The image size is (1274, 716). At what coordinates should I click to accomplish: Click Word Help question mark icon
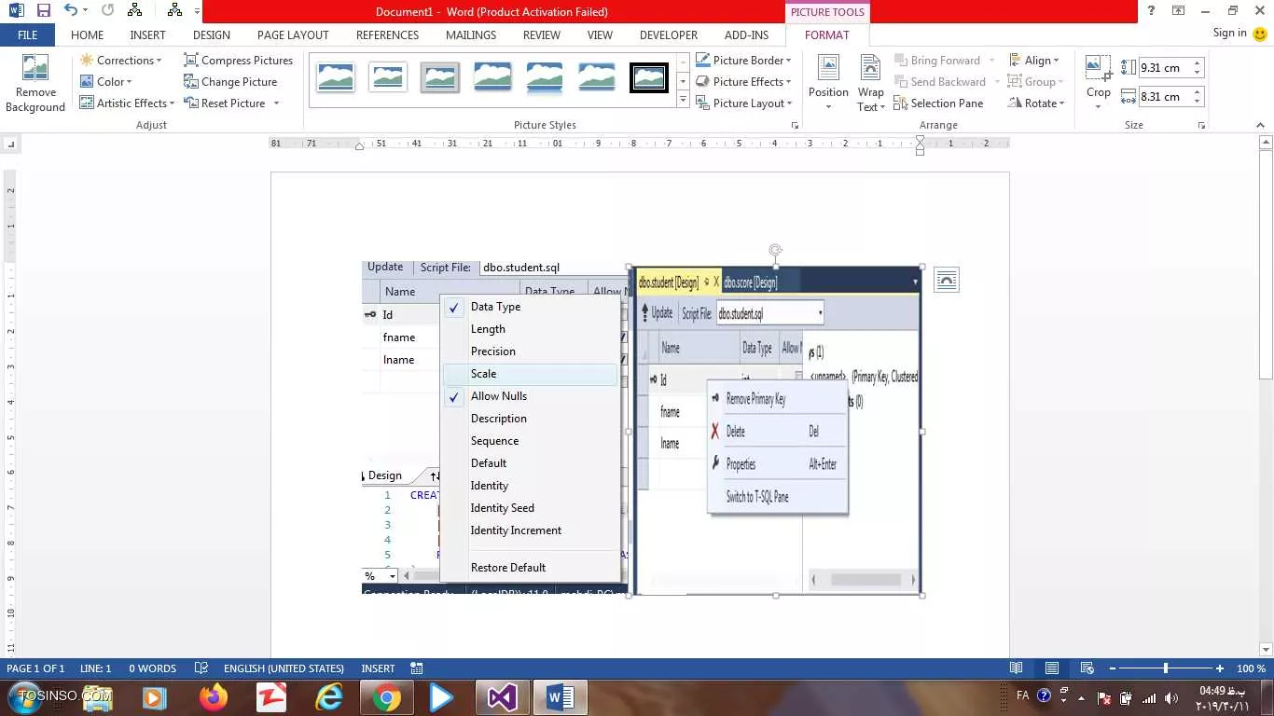click(x=1152, y=11)
